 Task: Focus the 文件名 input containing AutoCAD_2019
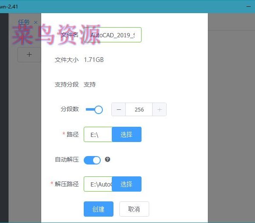112,35
